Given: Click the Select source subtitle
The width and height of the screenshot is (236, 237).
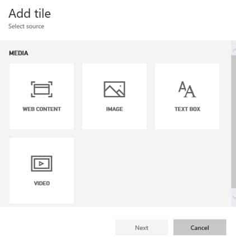Looking at the screenshot, I should 26,26.
